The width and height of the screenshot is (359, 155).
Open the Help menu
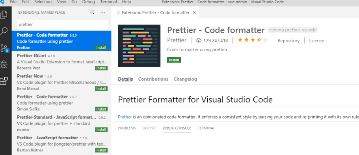126,2
